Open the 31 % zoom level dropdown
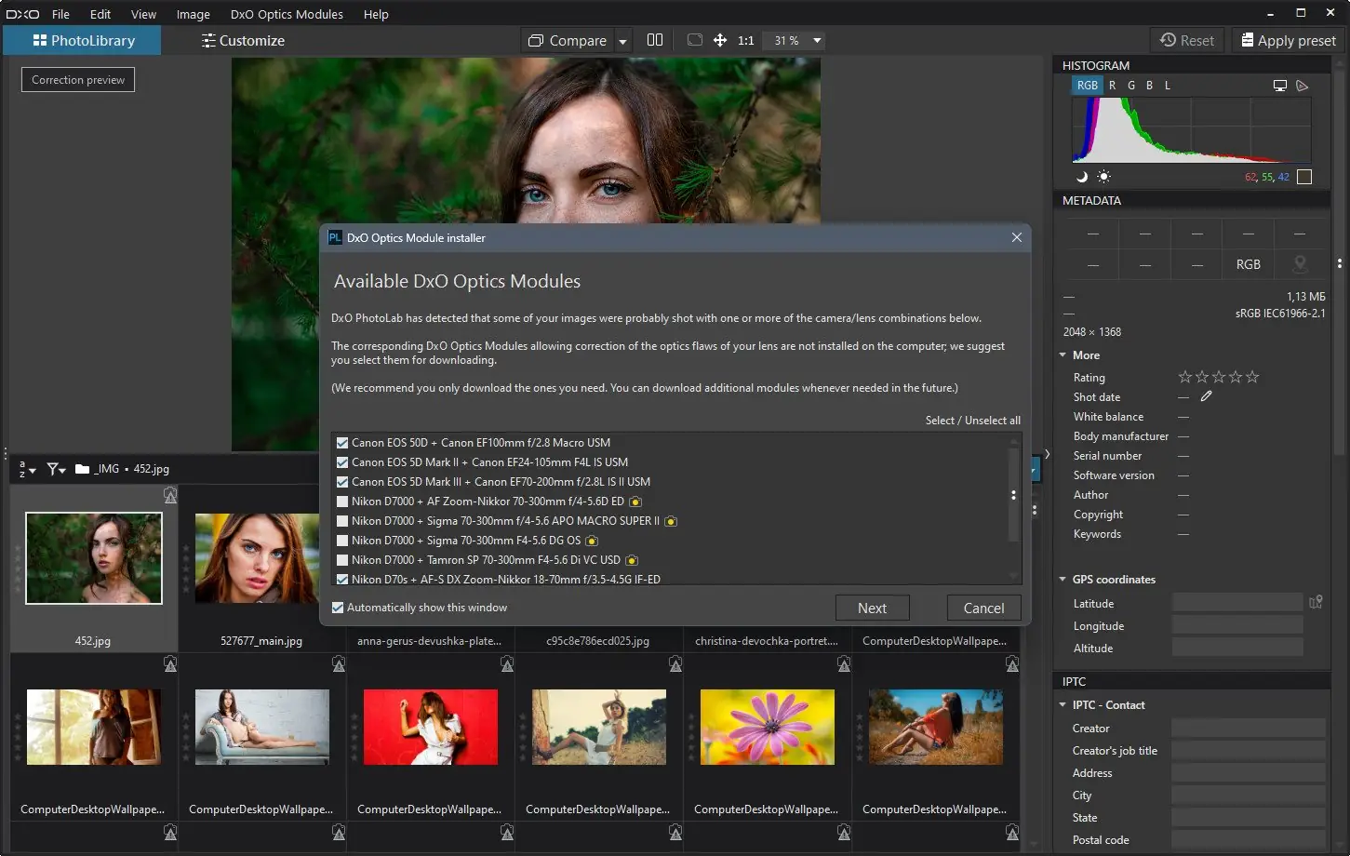Image resolution: width=1350 pixels, height=856 pixels. pos(817,41)
